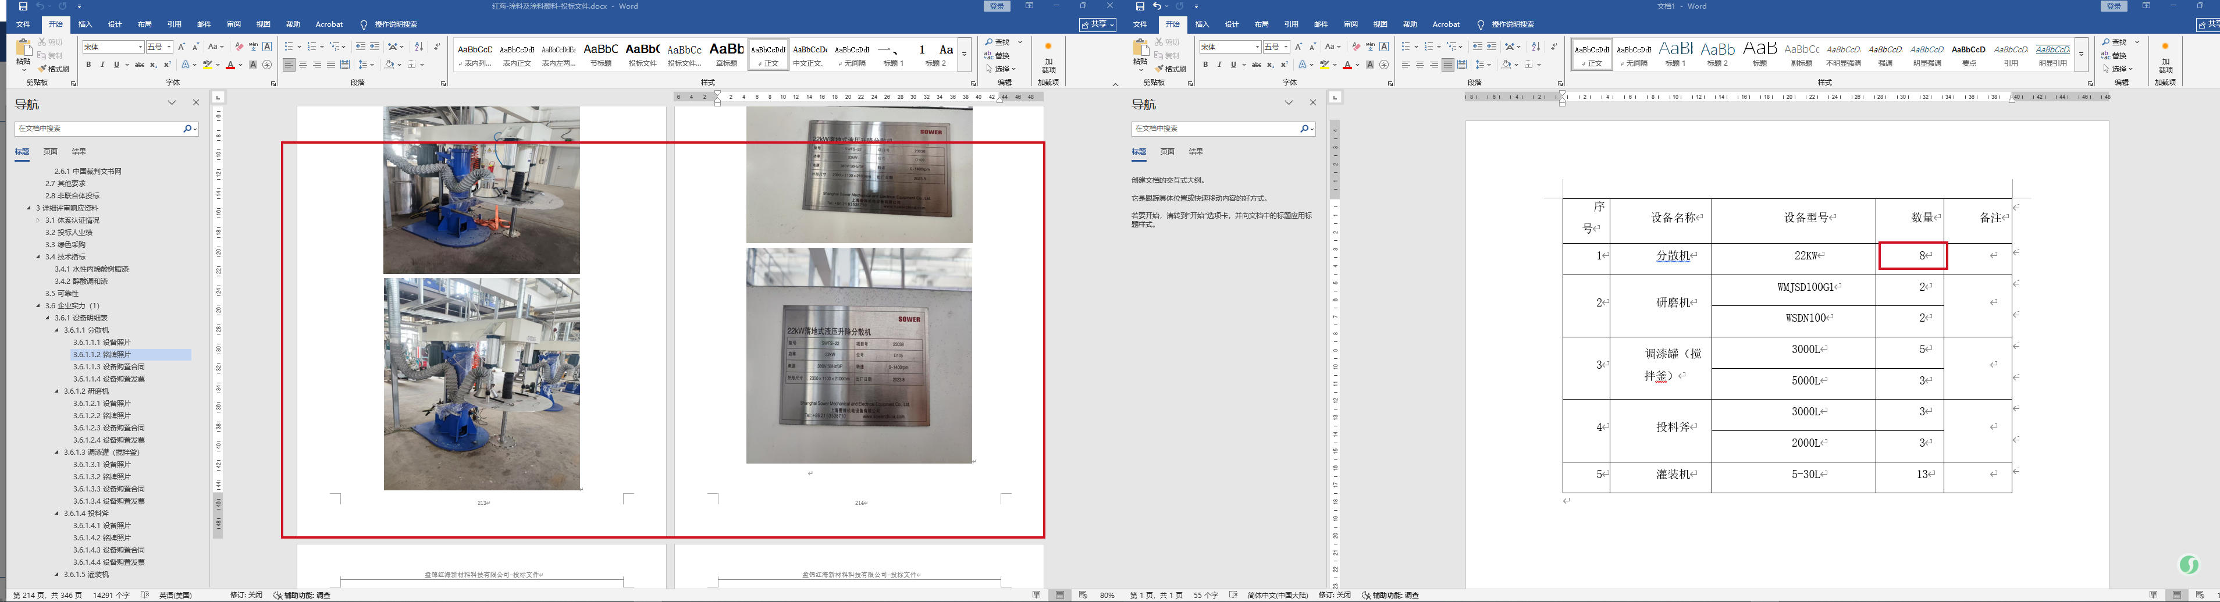
Task: Click increase indent icon in right window
Action: click(x=1491, y=47)
